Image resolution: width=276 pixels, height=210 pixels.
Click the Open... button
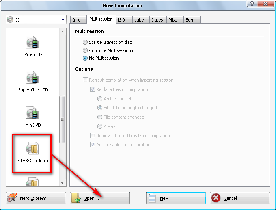click(100, 198)
